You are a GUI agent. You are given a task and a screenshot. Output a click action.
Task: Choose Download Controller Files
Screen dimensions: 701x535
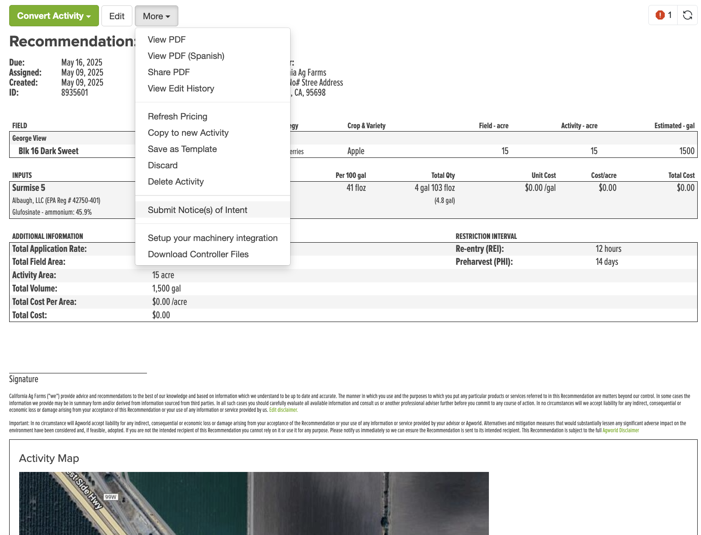(x=198, y=254)
